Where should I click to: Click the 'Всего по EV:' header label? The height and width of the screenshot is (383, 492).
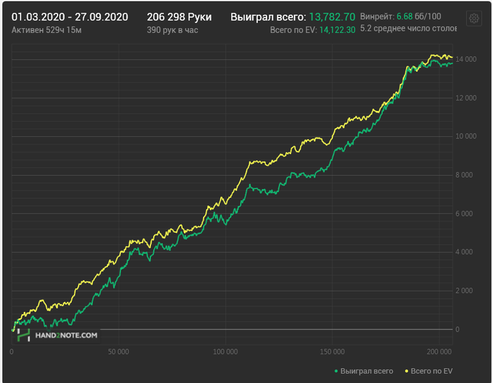pyautogui.click(x=293, y=30)
